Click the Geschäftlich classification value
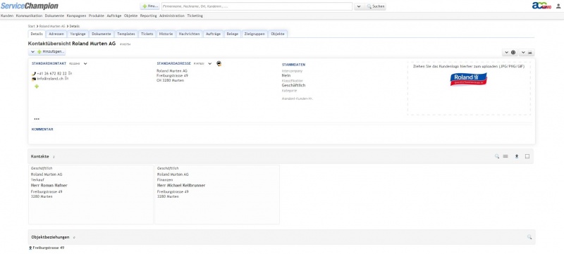The height and width of the screenshot is (254, 564). pos(293,85)
